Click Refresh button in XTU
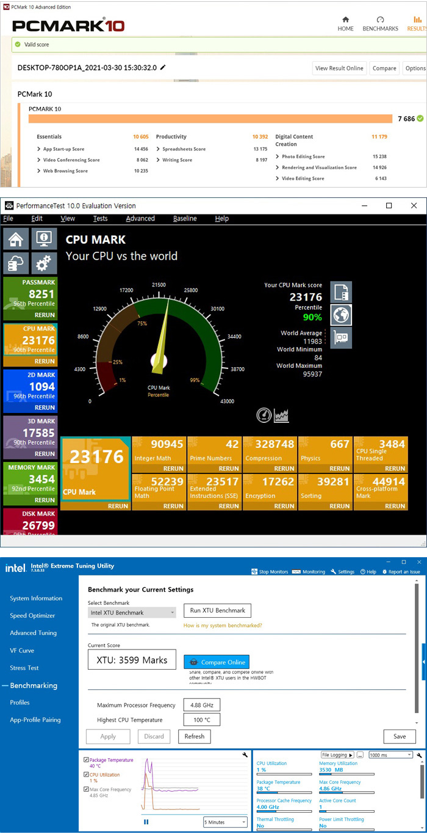 195,736
